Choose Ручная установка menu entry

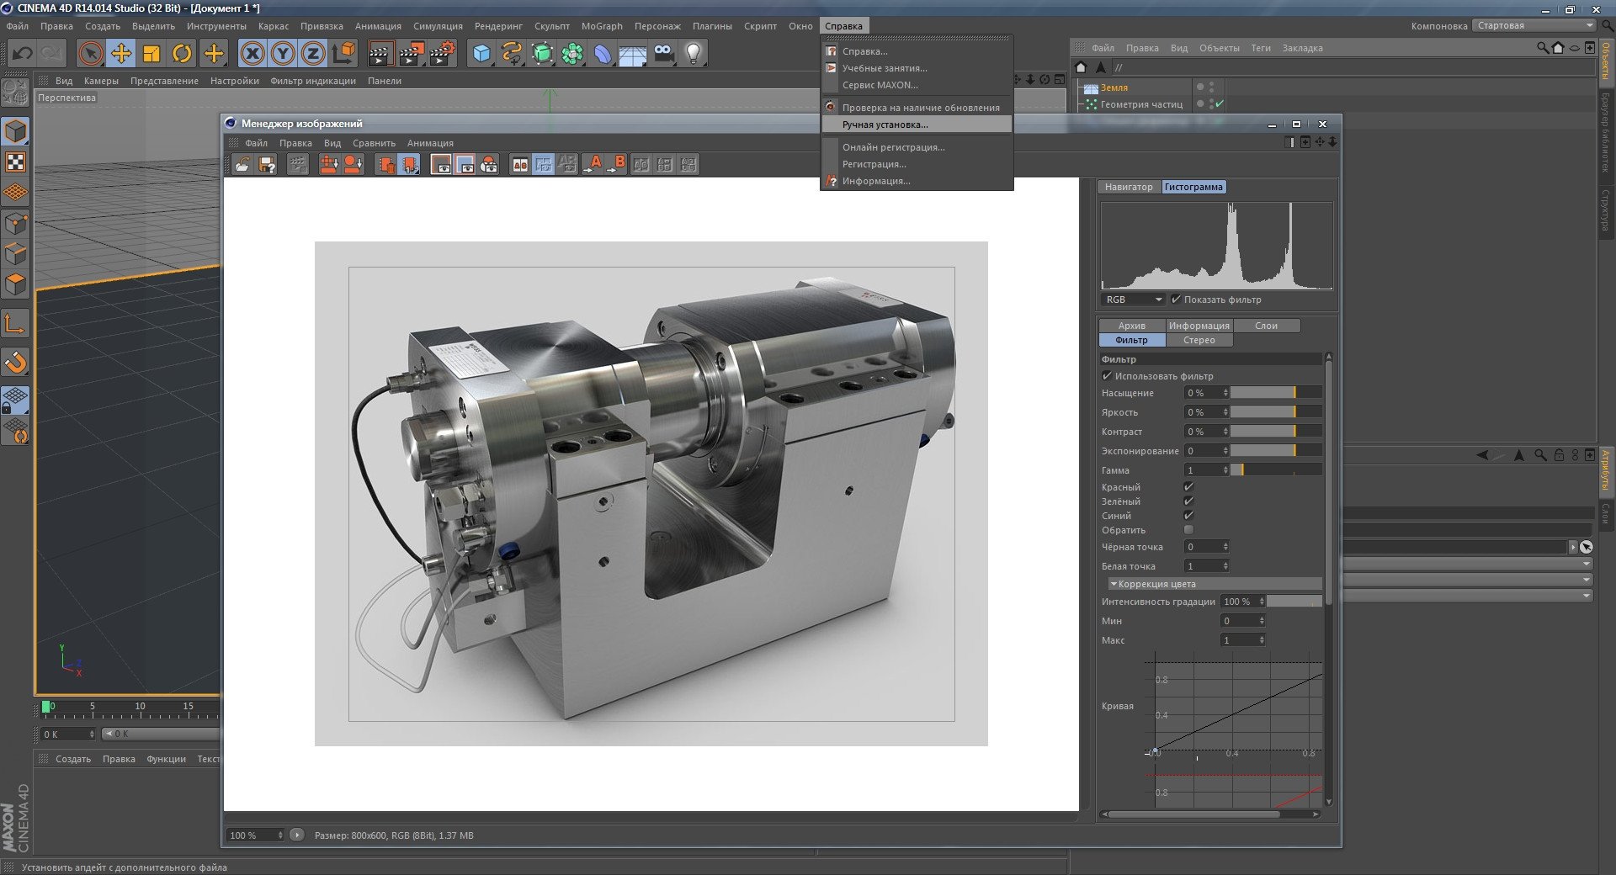point(885,125)
